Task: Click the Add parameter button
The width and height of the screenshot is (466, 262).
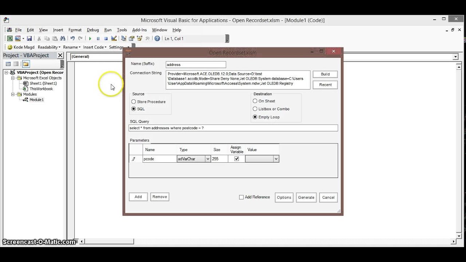Action: click(138, 197)
